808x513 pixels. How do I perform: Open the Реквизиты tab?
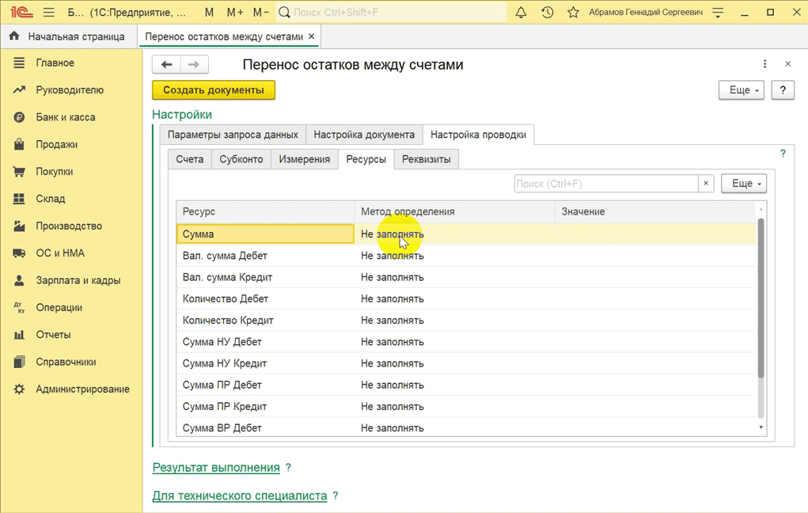click(426, 159)
